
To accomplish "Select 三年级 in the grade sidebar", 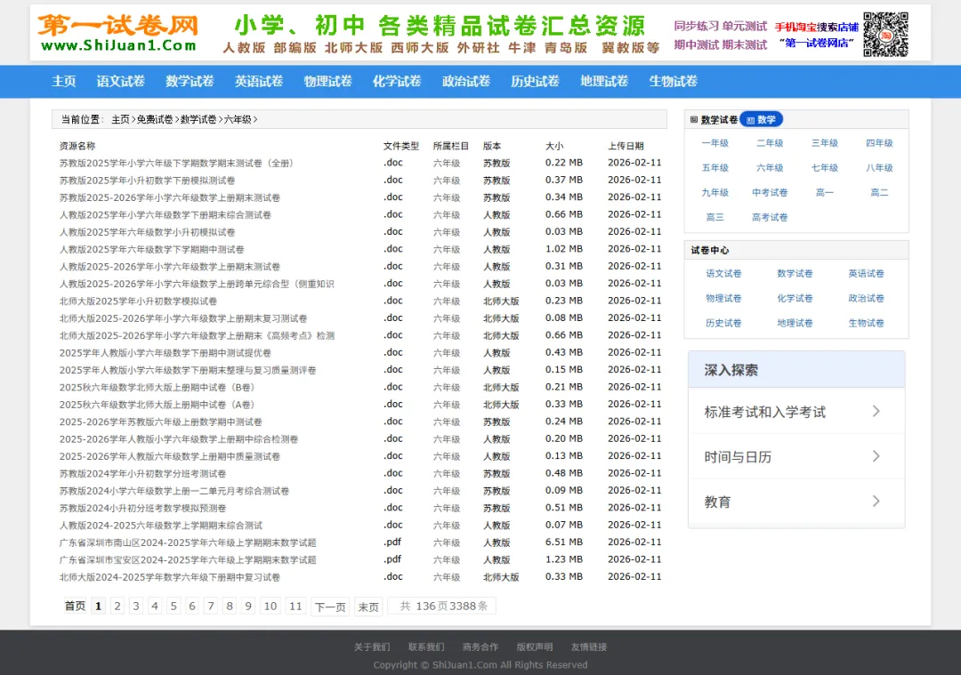I will click(x=825, y=142).
